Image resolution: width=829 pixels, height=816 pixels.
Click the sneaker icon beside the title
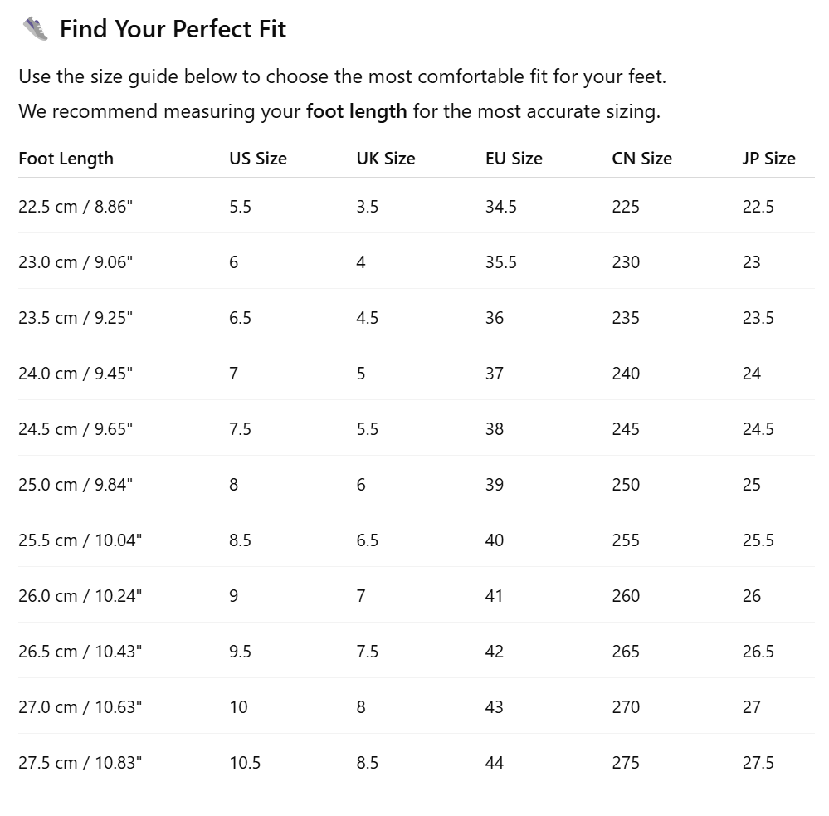pos(36,28)
